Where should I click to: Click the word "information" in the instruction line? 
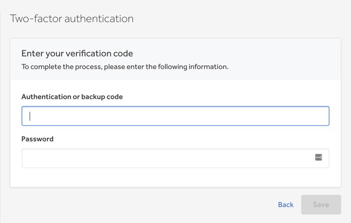pyautogui.click(x=209, y=67)
